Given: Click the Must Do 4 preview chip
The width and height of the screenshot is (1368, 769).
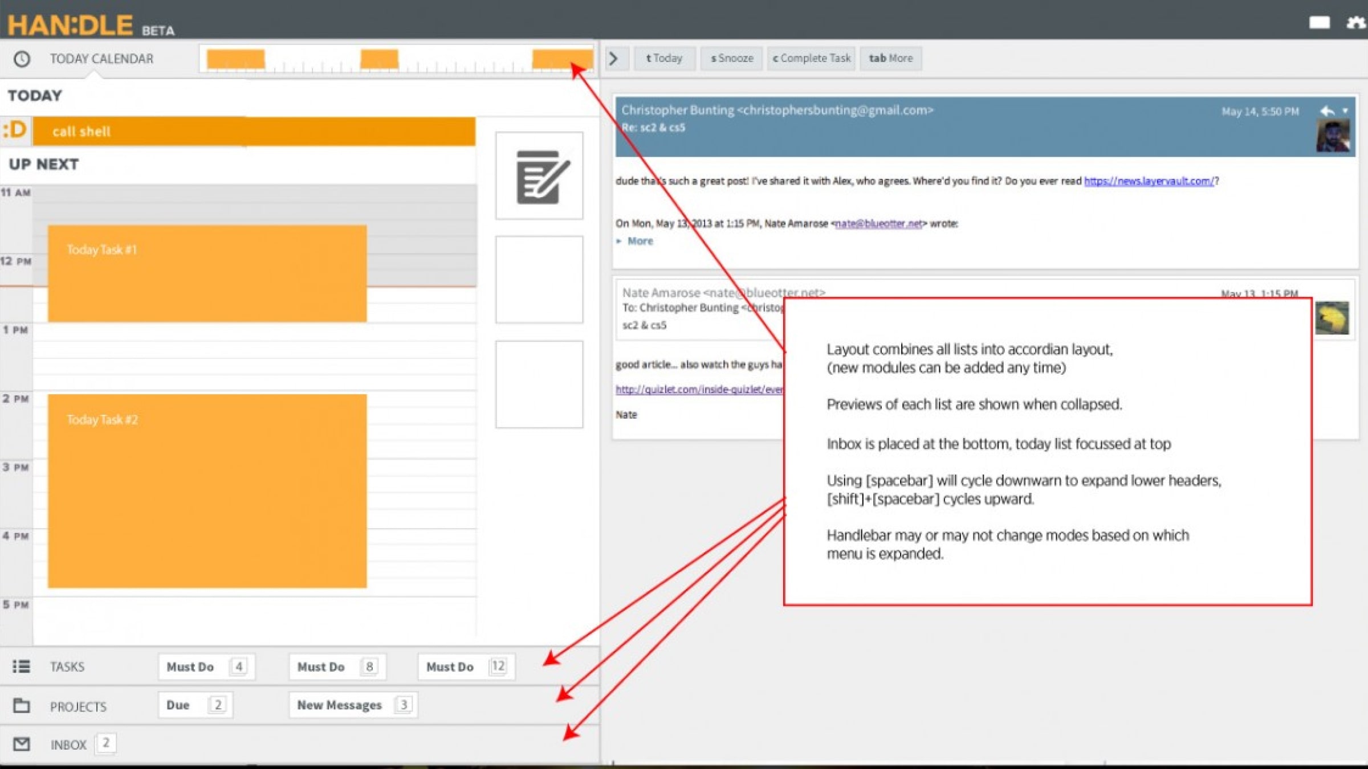Looking at the screenshot, I should pos(206,666).
